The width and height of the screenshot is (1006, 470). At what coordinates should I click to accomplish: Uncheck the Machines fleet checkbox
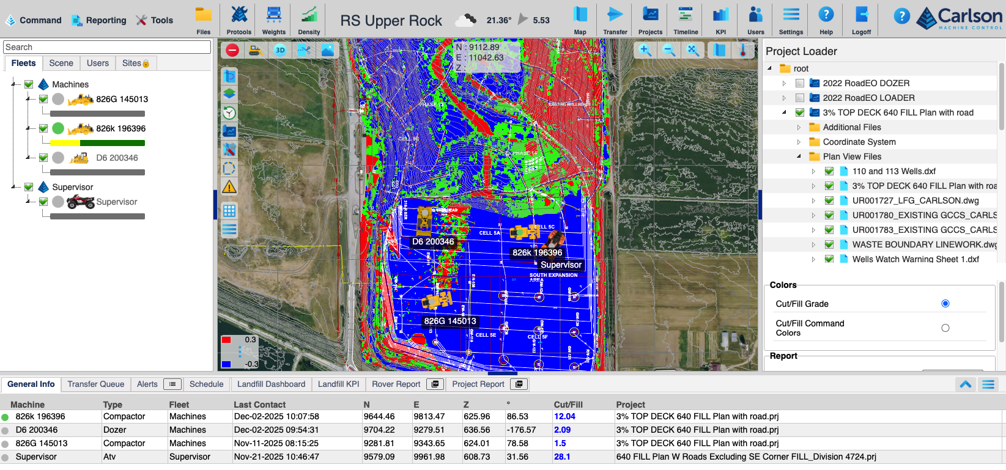pos(29,84)
